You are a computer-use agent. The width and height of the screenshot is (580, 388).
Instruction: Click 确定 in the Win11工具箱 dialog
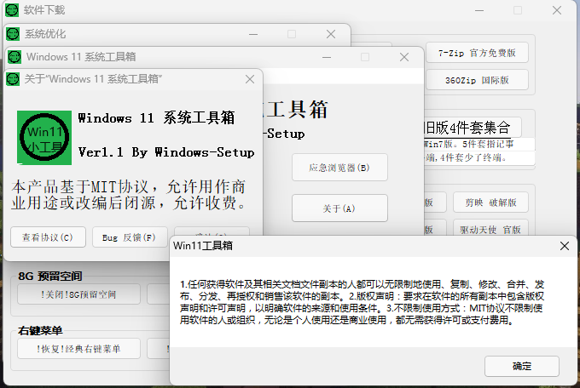[522, 366]
